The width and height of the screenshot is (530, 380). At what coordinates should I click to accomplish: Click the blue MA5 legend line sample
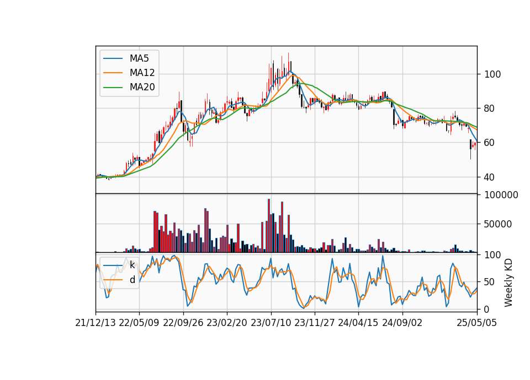(113, 58)
